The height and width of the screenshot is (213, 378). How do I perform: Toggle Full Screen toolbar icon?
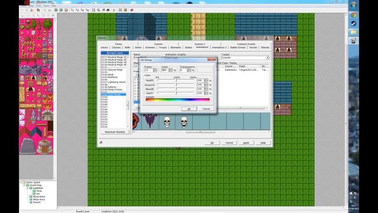click(120, 10)
